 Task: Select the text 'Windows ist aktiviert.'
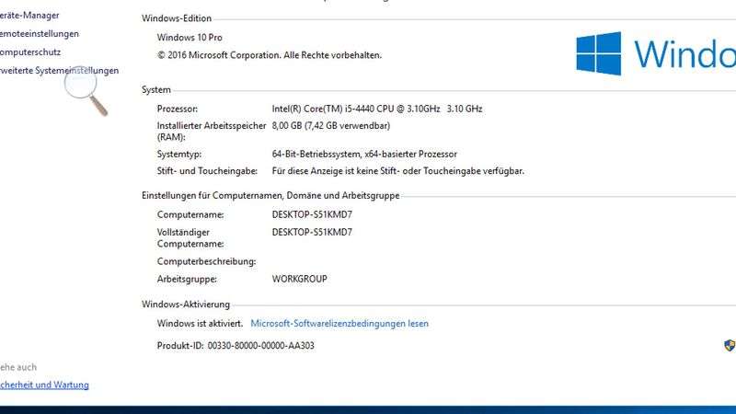[200, 324]
